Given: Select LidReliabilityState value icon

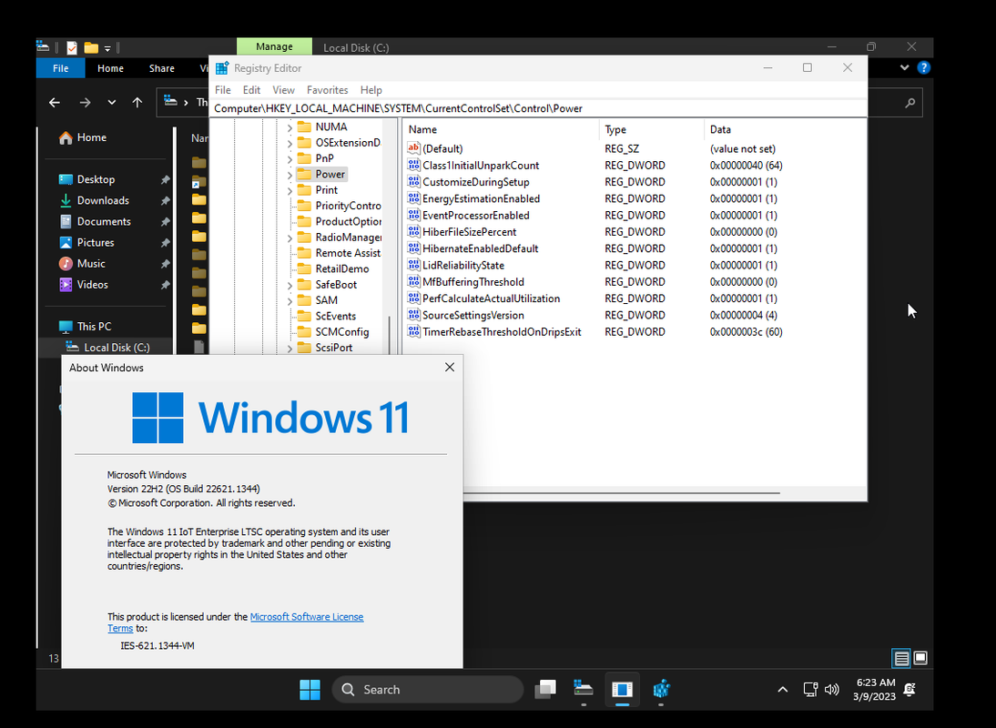Looking at the screenshot, I should (x=413, y=265).
